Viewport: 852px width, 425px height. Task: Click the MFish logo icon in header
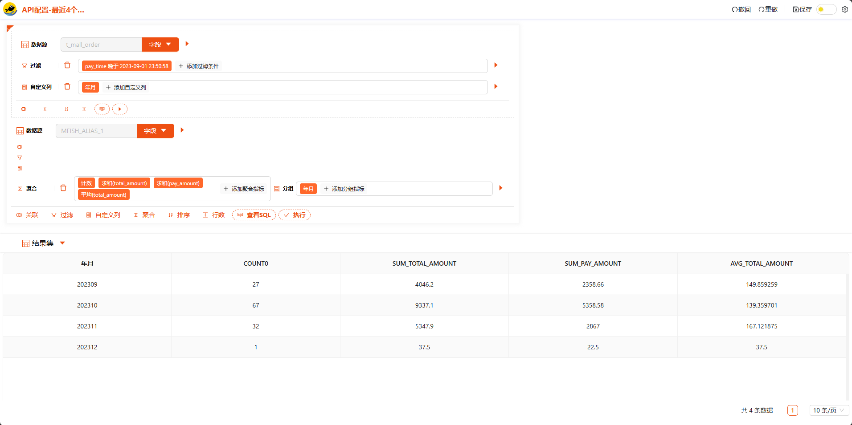point(10,9)
